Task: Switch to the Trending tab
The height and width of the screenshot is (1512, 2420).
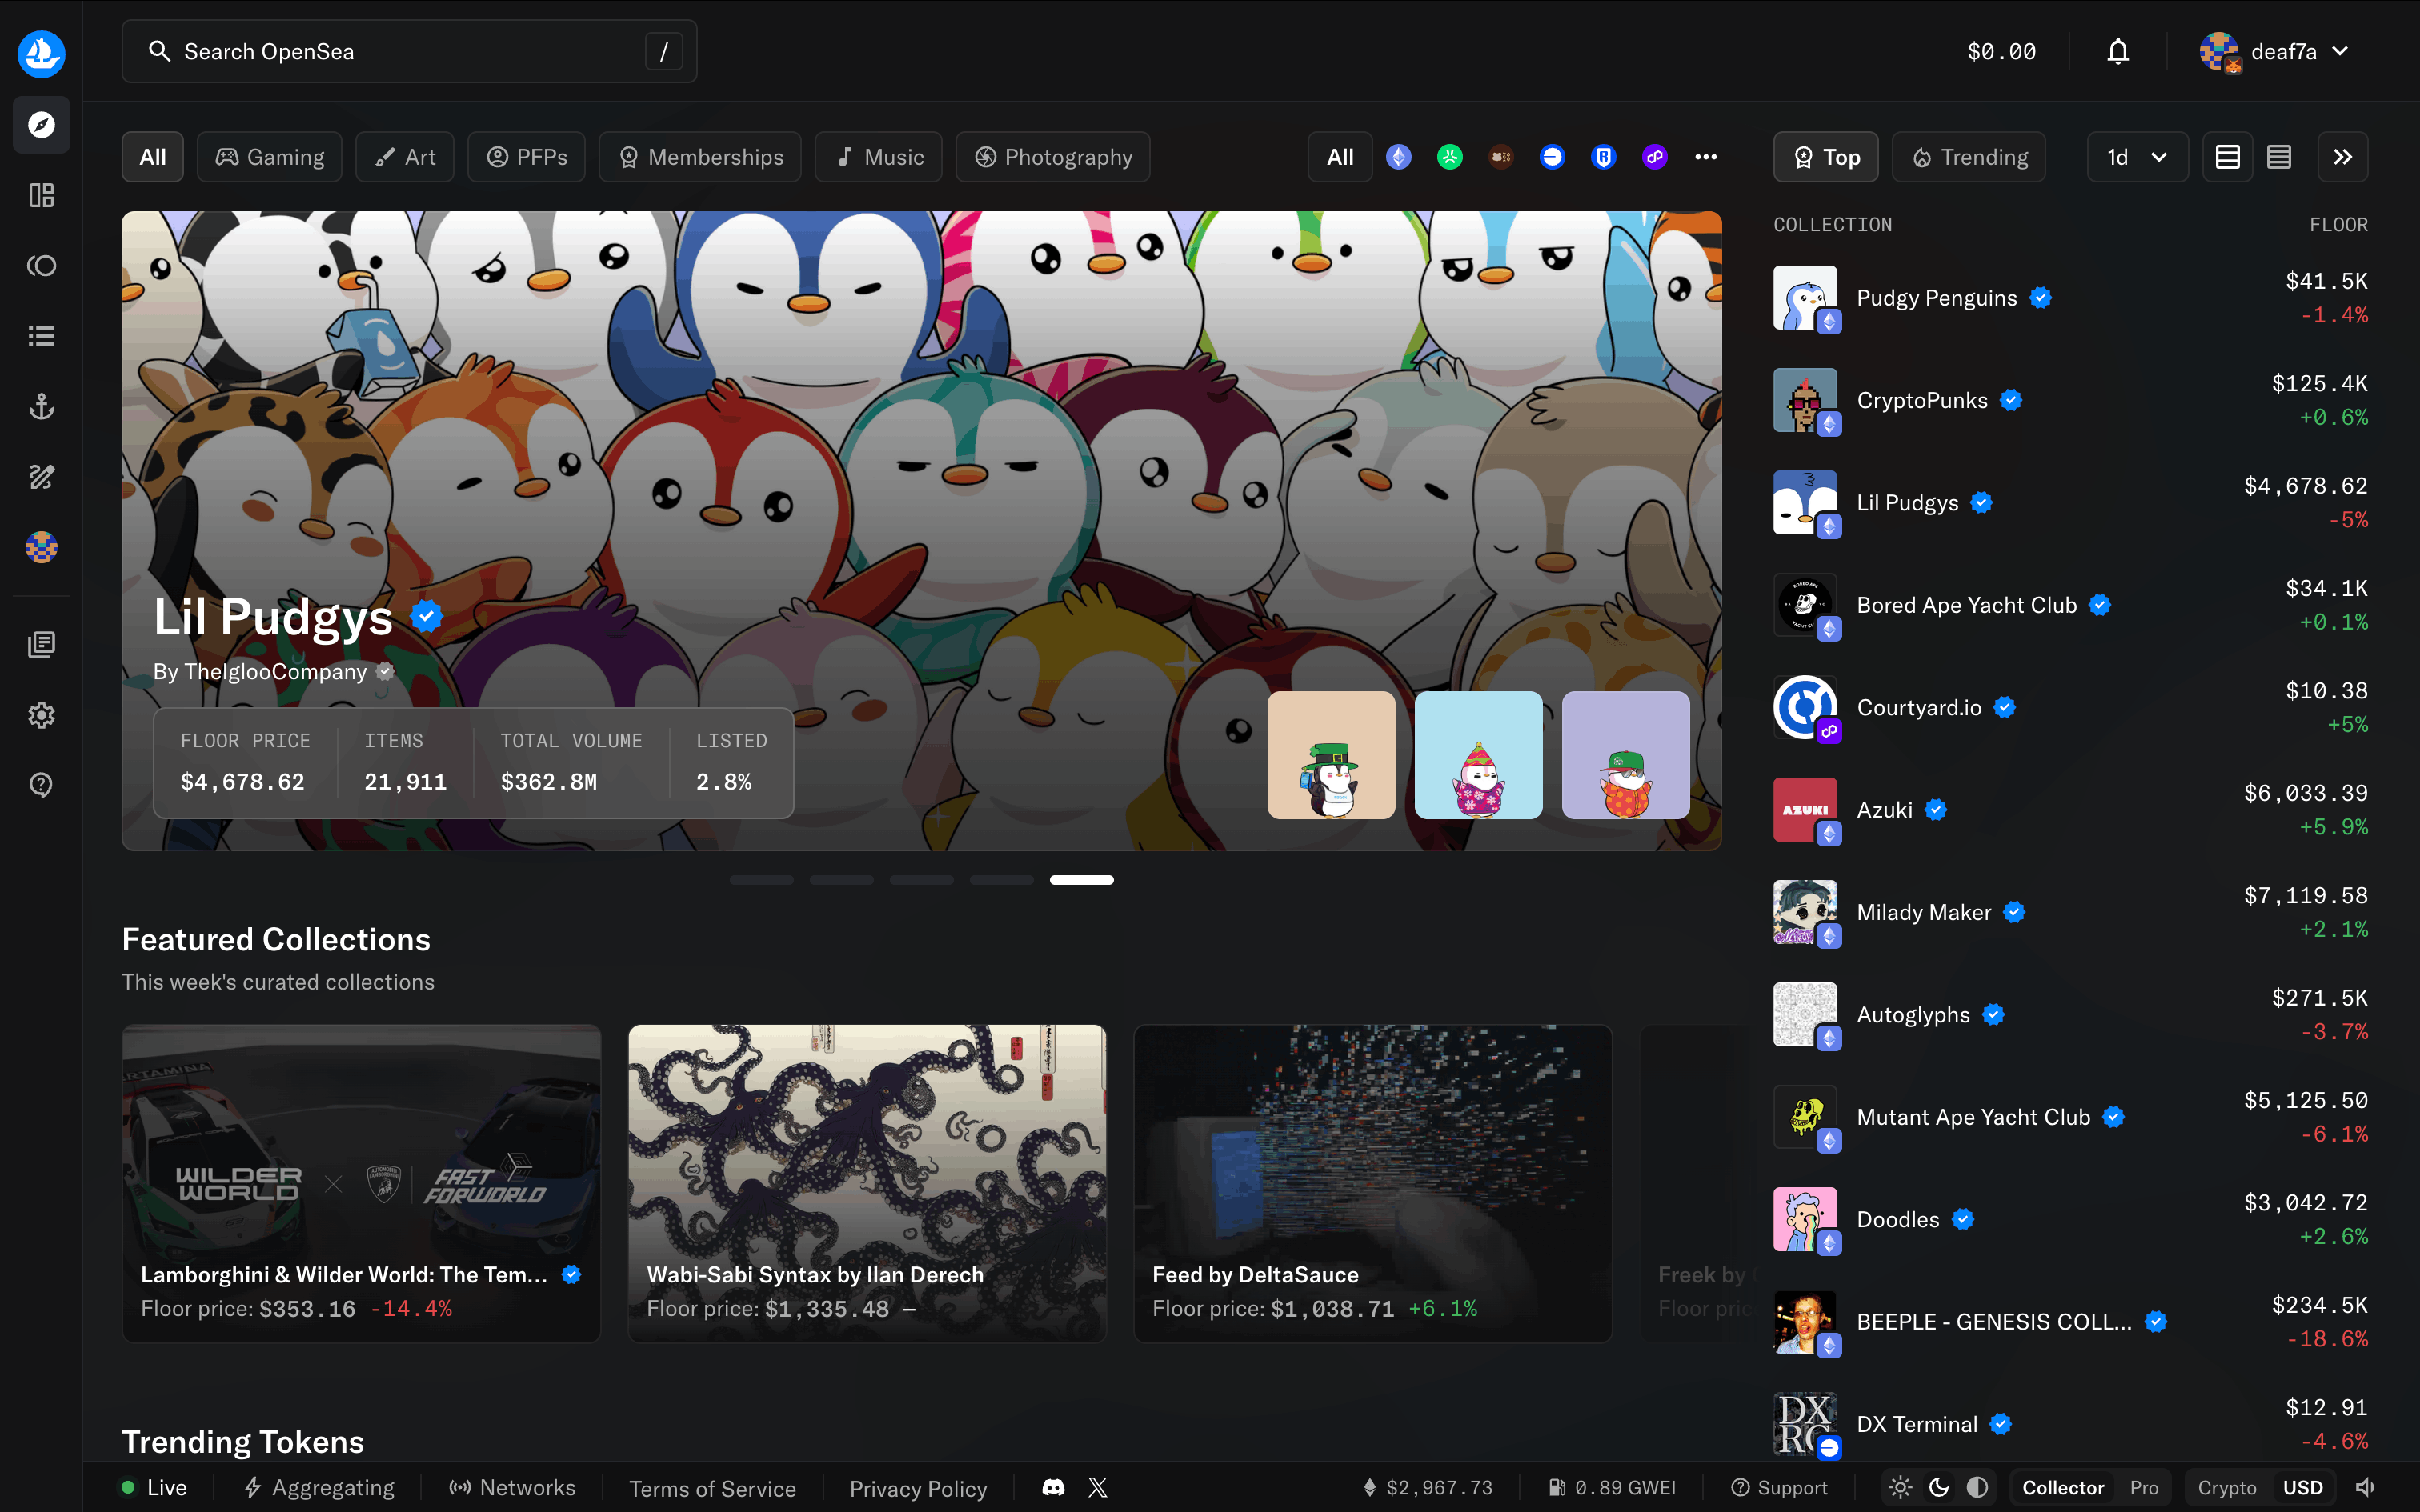Action: (x=1967, y=156)
